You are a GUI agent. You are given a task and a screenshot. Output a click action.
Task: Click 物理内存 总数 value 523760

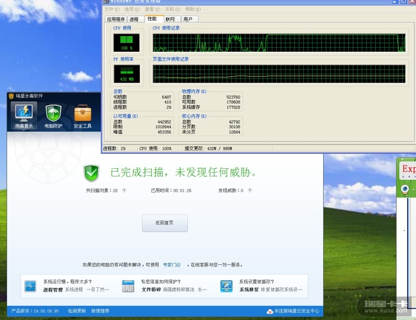tap(233, 97)
